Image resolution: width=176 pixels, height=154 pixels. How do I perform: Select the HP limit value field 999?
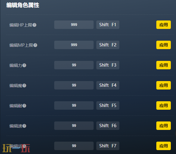(74, 25)
